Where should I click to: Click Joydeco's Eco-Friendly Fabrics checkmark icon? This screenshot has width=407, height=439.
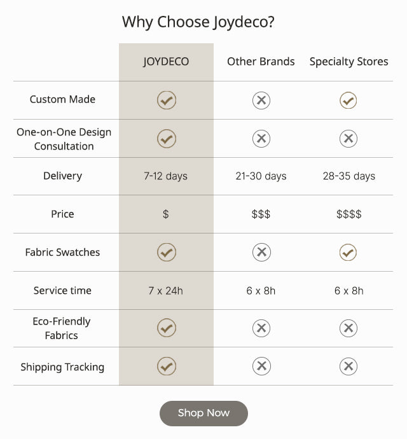[x=166, y=328]
